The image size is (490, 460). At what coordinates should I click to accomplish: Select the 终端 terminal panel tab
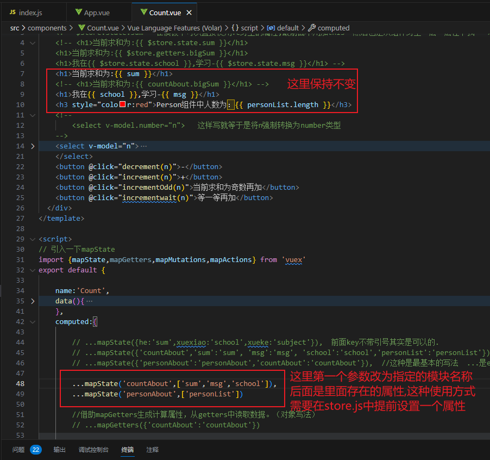tap(128, 449)
